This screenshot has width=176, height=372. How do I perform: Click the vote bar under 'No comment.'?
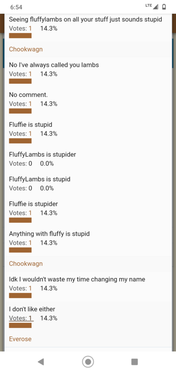tap(20, 111)
